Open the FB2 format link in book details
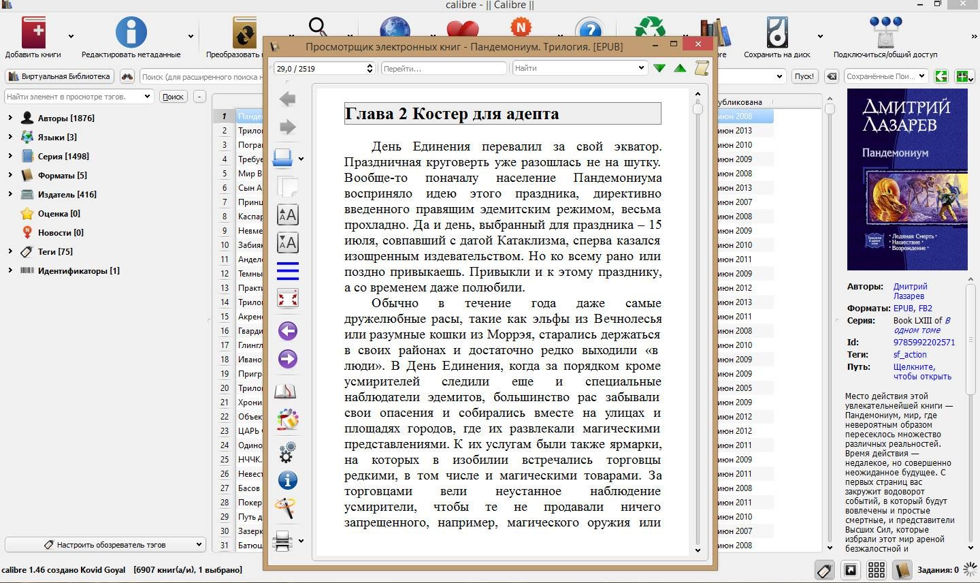Viewport: 980px width, 583px height. (925, 308)
